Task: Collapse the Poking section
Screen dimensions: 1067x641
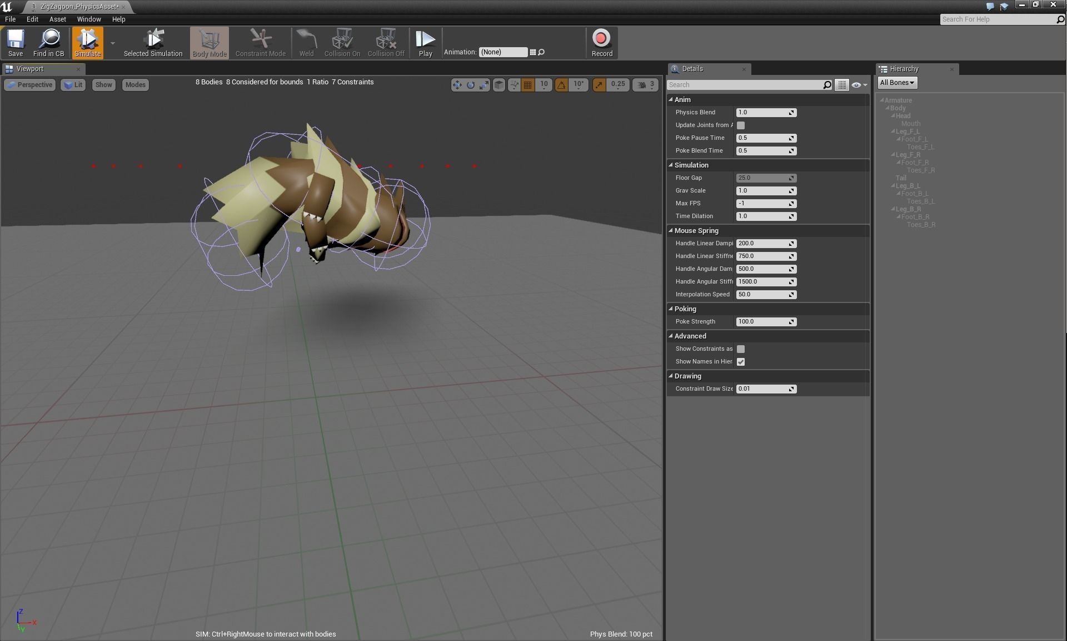Action: coord(671,309)
